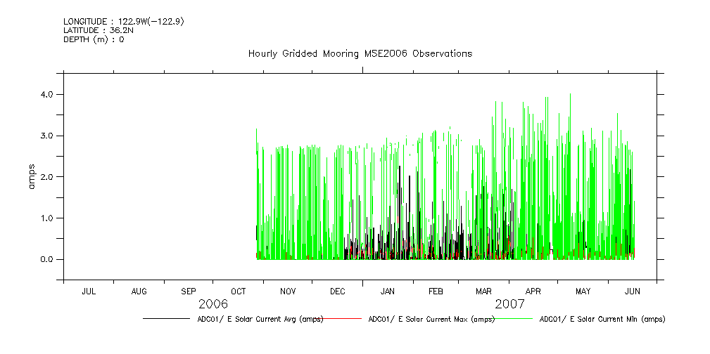The height and width of the screenshot is (354, 710).
Task: Click the DEPTH (m) header text
Action: (94, 39)
